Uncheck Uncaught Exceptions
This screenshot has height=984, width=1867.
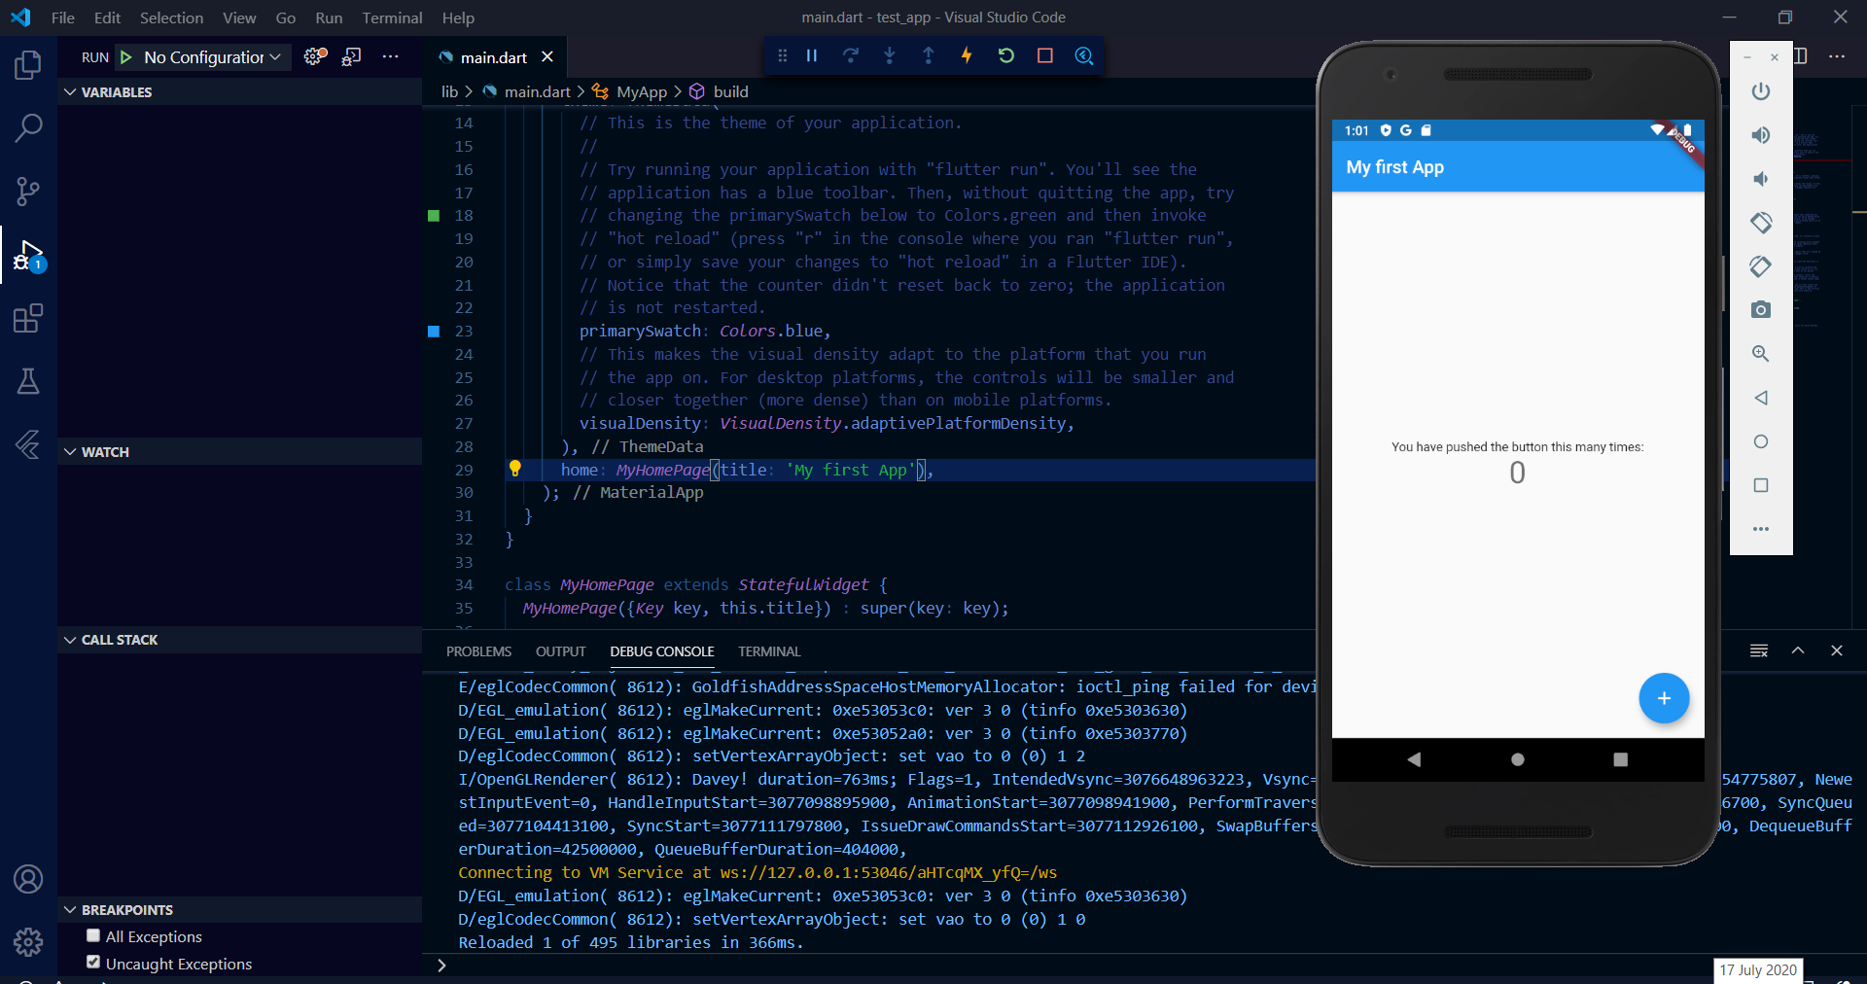click(94, 962)
